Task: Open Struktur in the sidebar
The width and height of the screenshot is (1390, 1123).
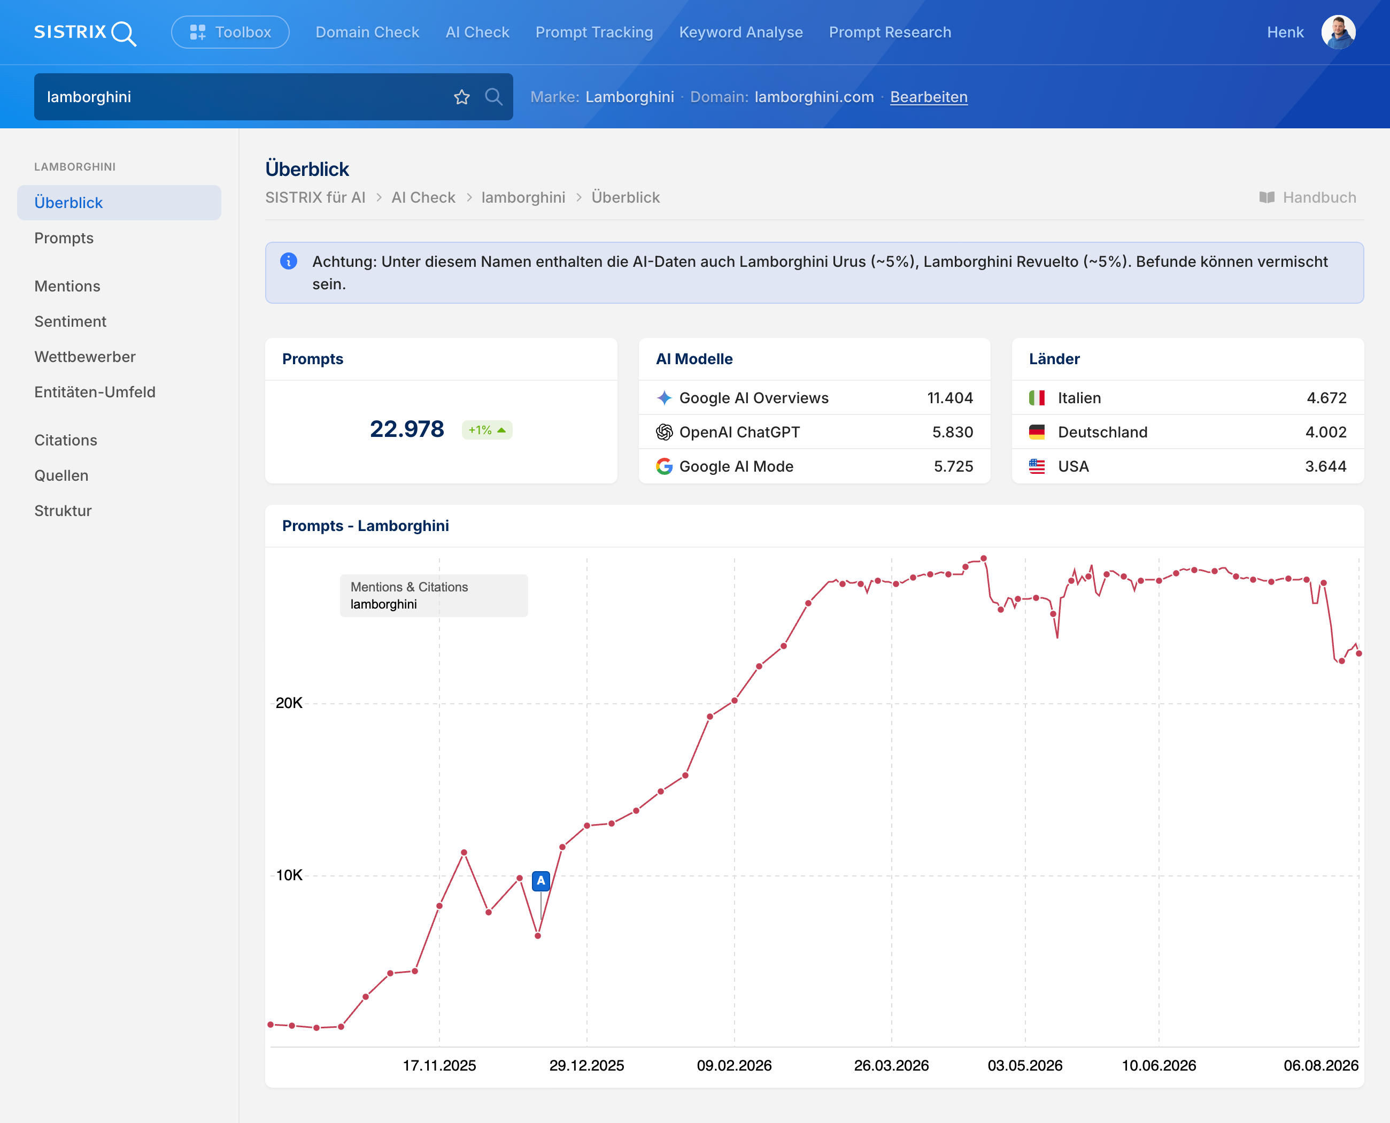Action: point(63,510)
